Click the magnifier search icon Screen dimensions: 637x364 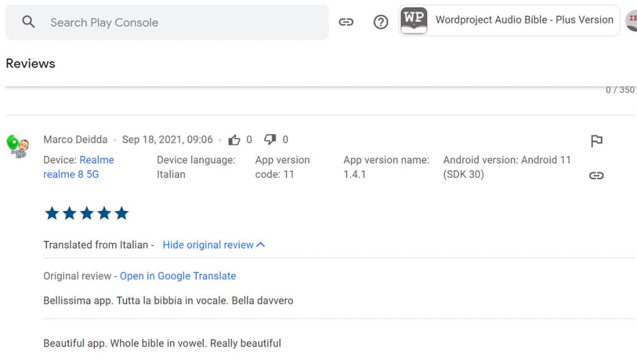[x=29, y=22]
